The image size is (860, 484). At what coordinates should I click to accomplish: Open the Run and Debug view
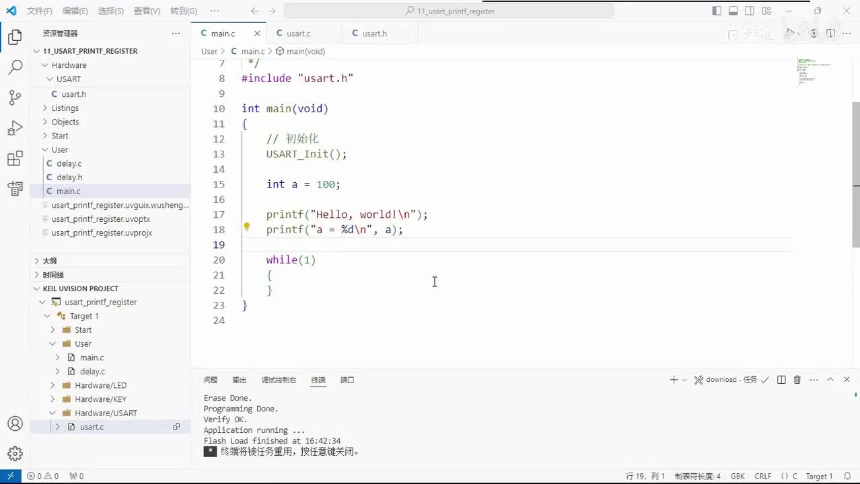[15, 128]
